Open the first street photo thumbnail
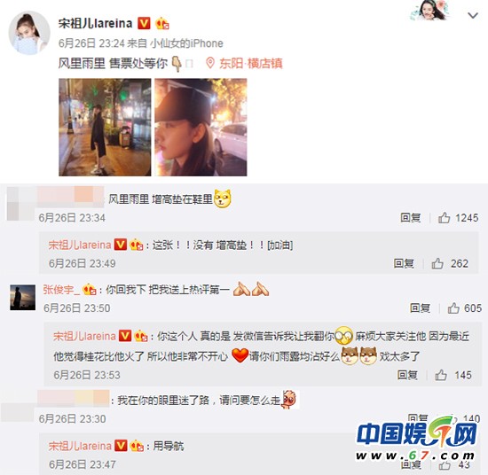 [x=105, y=127]
